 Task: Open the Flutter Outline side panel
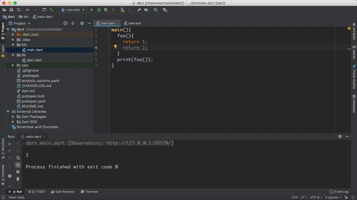354,77
